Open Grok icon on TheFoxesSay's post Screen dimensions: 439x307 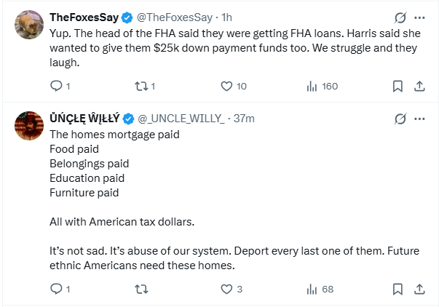(399, 17)
